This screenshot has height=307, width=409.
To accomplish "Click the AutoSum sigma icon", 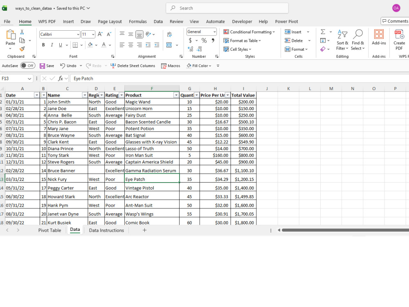I will (x=323, y=32).
